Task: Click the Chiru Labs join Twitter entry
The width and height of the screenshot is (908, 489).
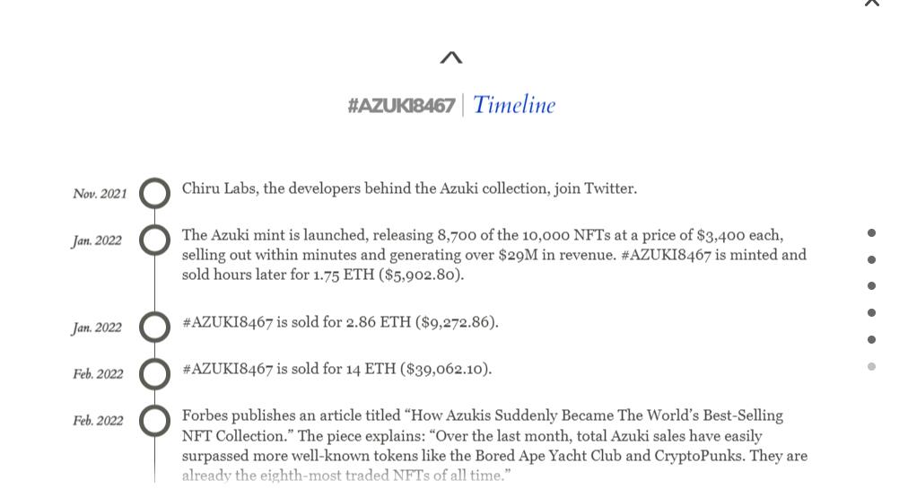Action: click(409, 189)
